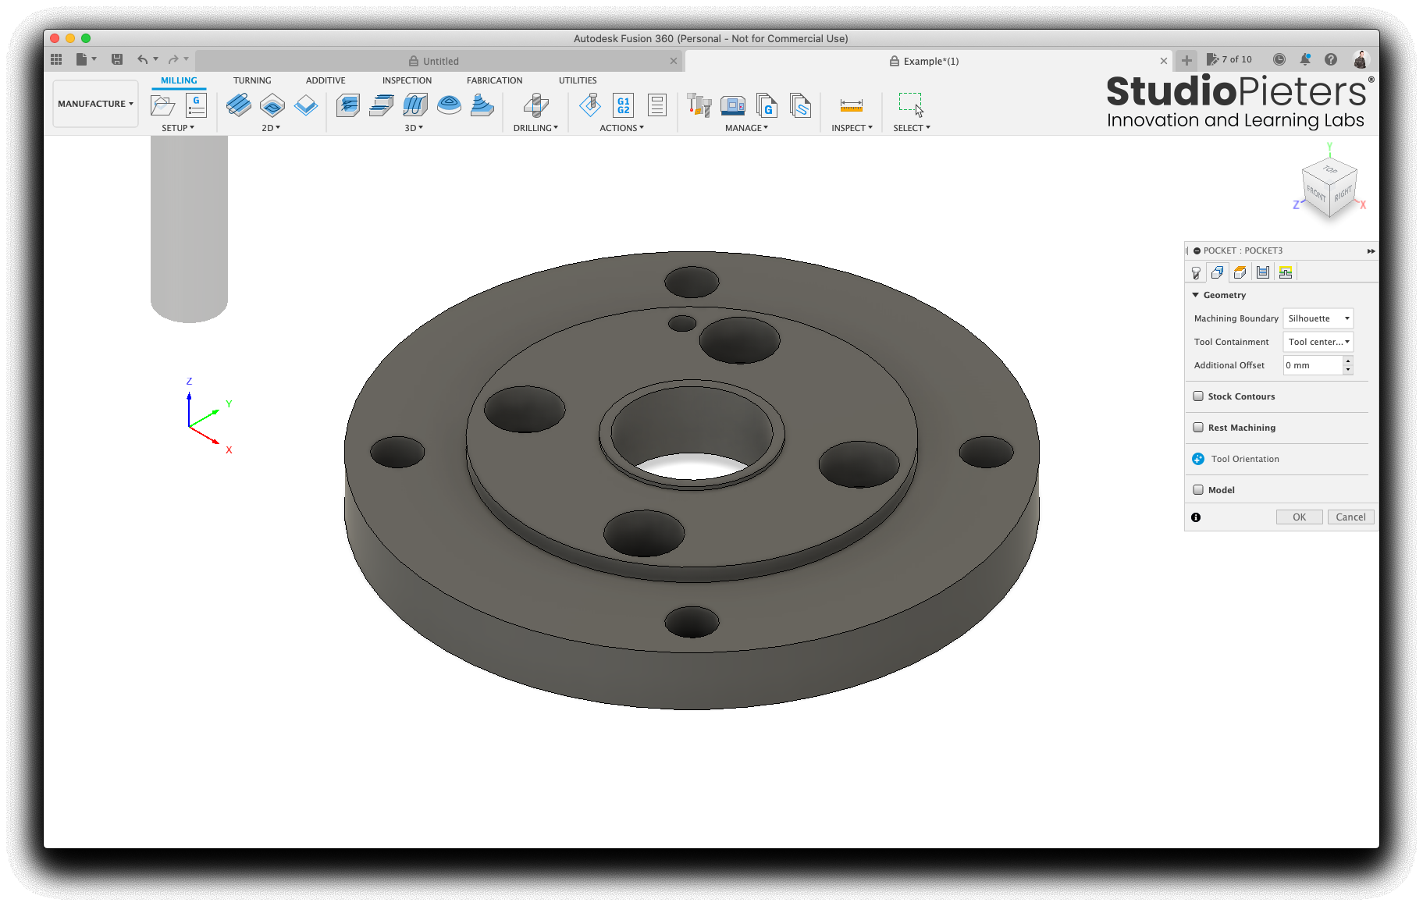Select the 2D Pocket tool
Screen dimensions: 1423x906
point(272,105)
